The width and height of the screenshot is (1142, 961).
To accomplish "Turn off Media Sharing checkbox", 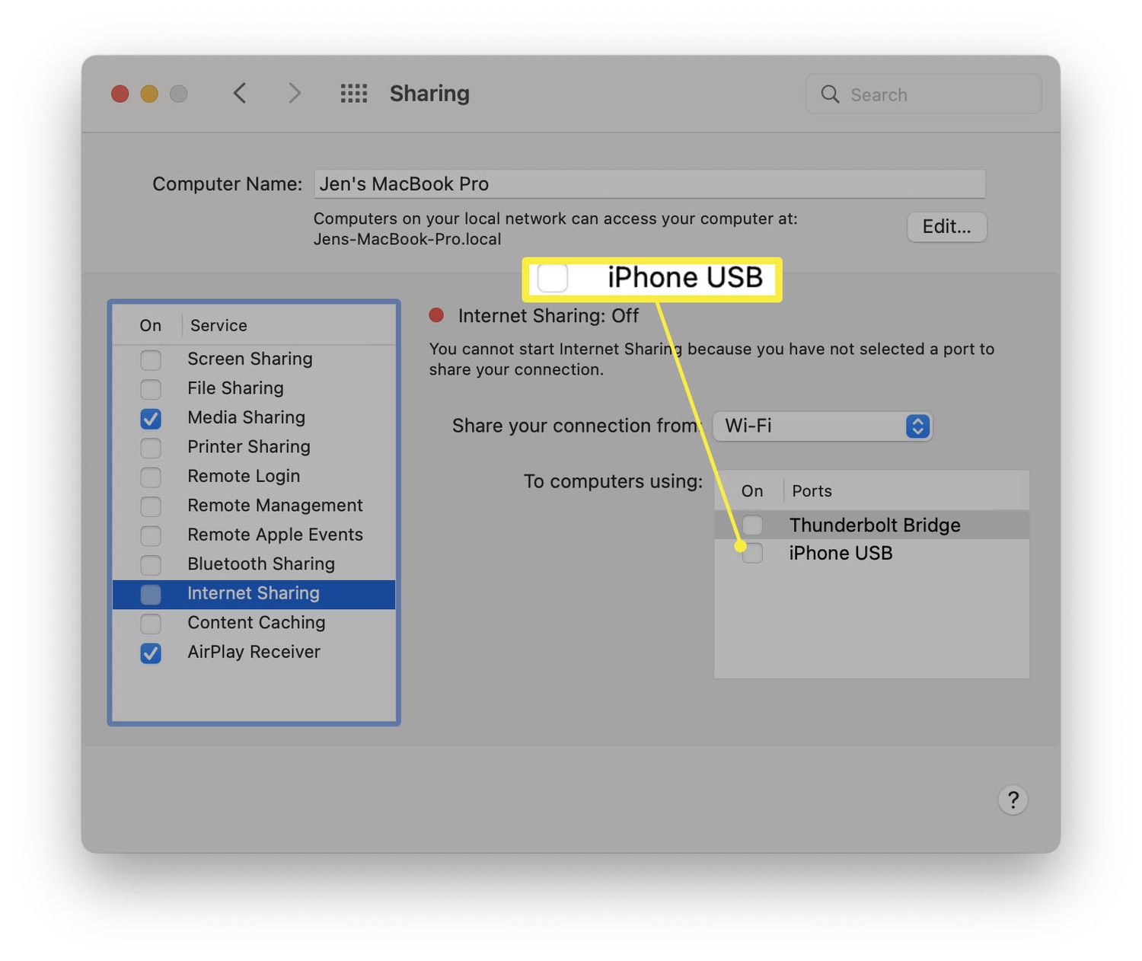I will (151, 418).
